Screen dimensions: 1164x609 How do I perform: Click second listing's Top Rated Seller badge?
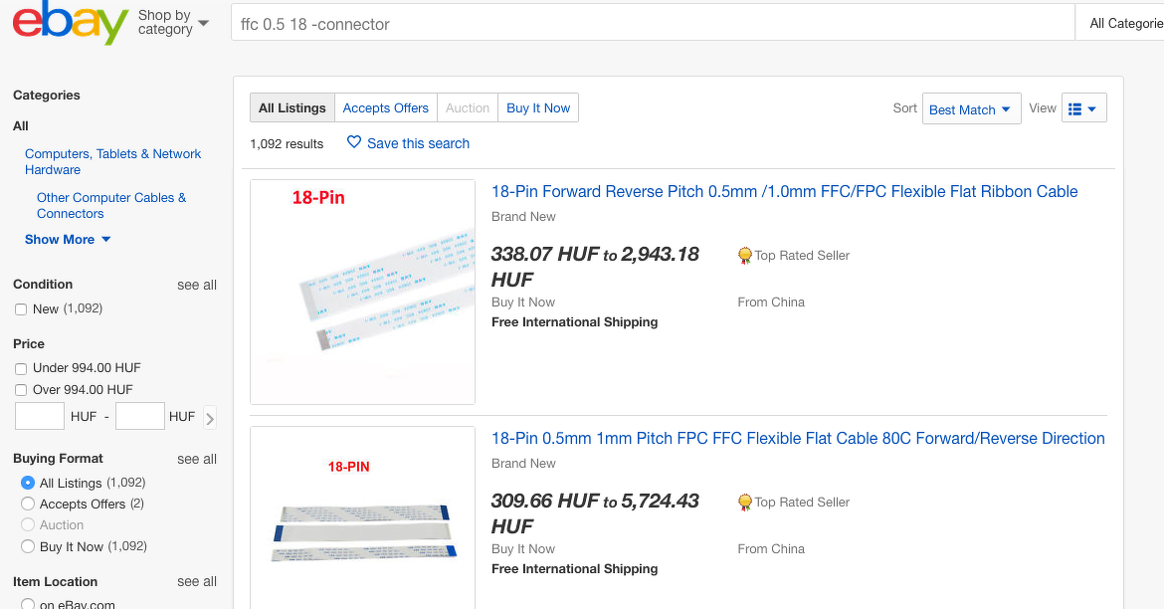[x=745, y=503]
